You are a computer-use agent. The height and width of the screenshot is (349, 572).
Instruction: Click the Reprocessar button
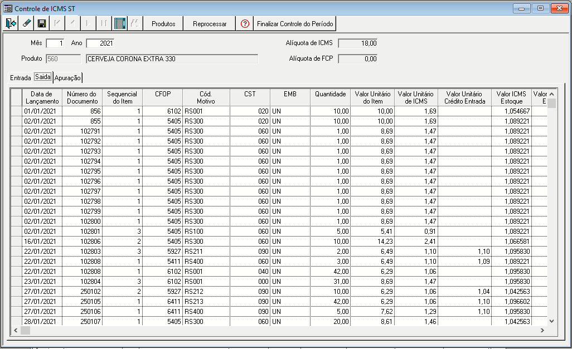pos(210,24)
